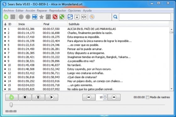Select subtitle 'Pensar así te puede arruinar.'
This screenshot has width=176, height=117.
[85, 49]
